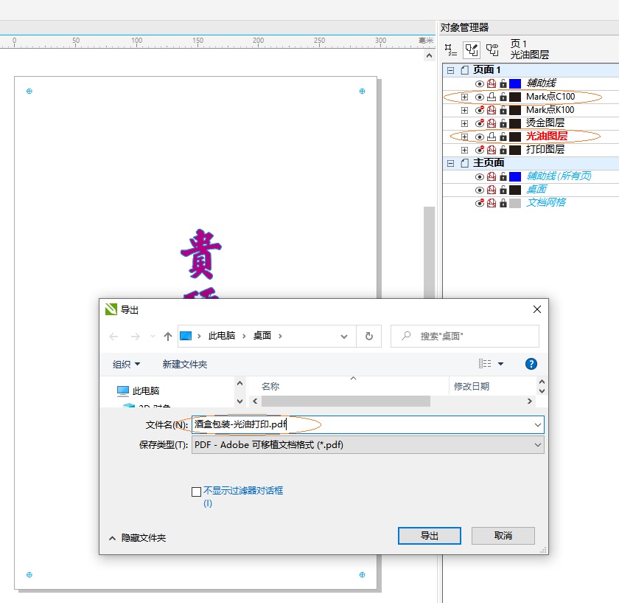The image size is (619, 603).
Task: Click Show Object Properties icon in Object Manager
Action: 450,50
